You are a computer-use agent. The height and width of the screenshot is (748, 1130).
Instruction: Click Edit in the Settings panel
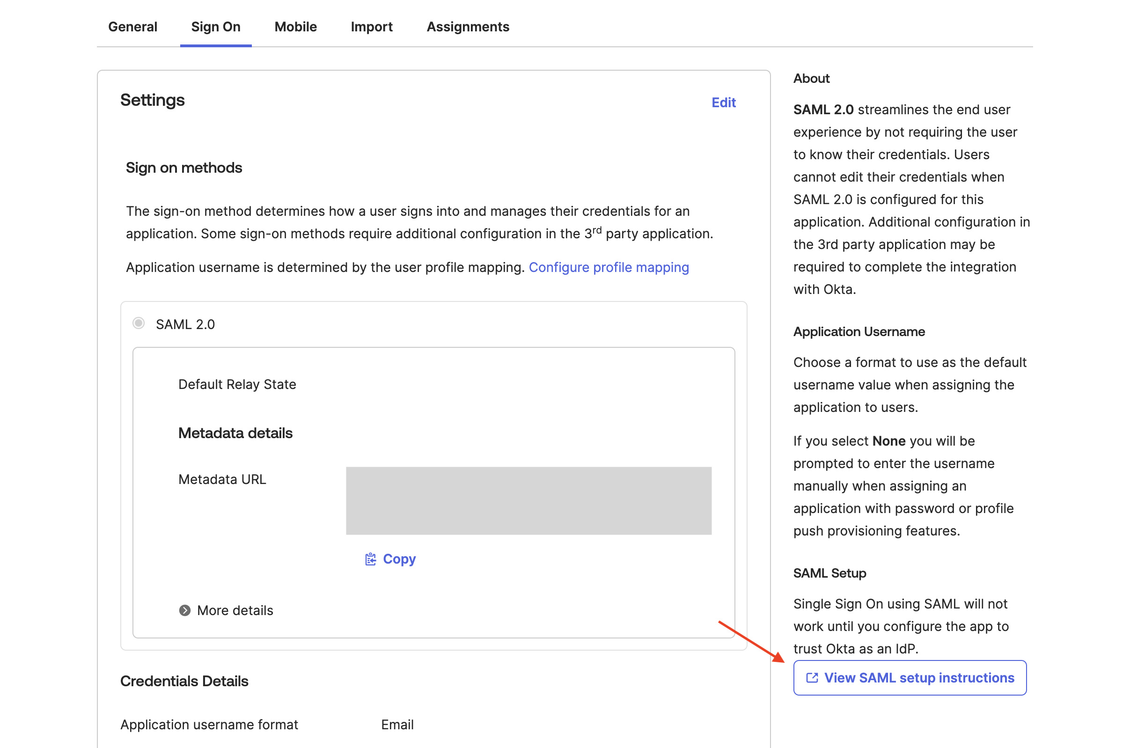[723, 103]
